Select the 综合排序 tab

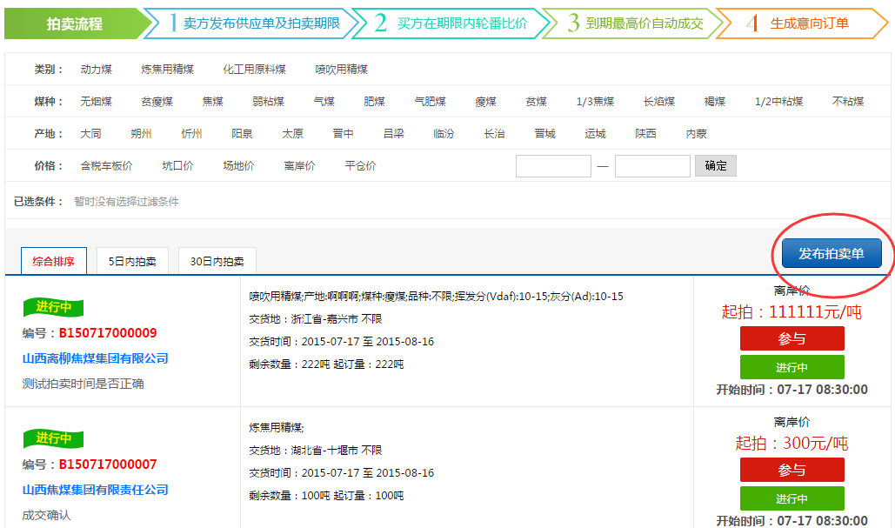click(54, 261)
